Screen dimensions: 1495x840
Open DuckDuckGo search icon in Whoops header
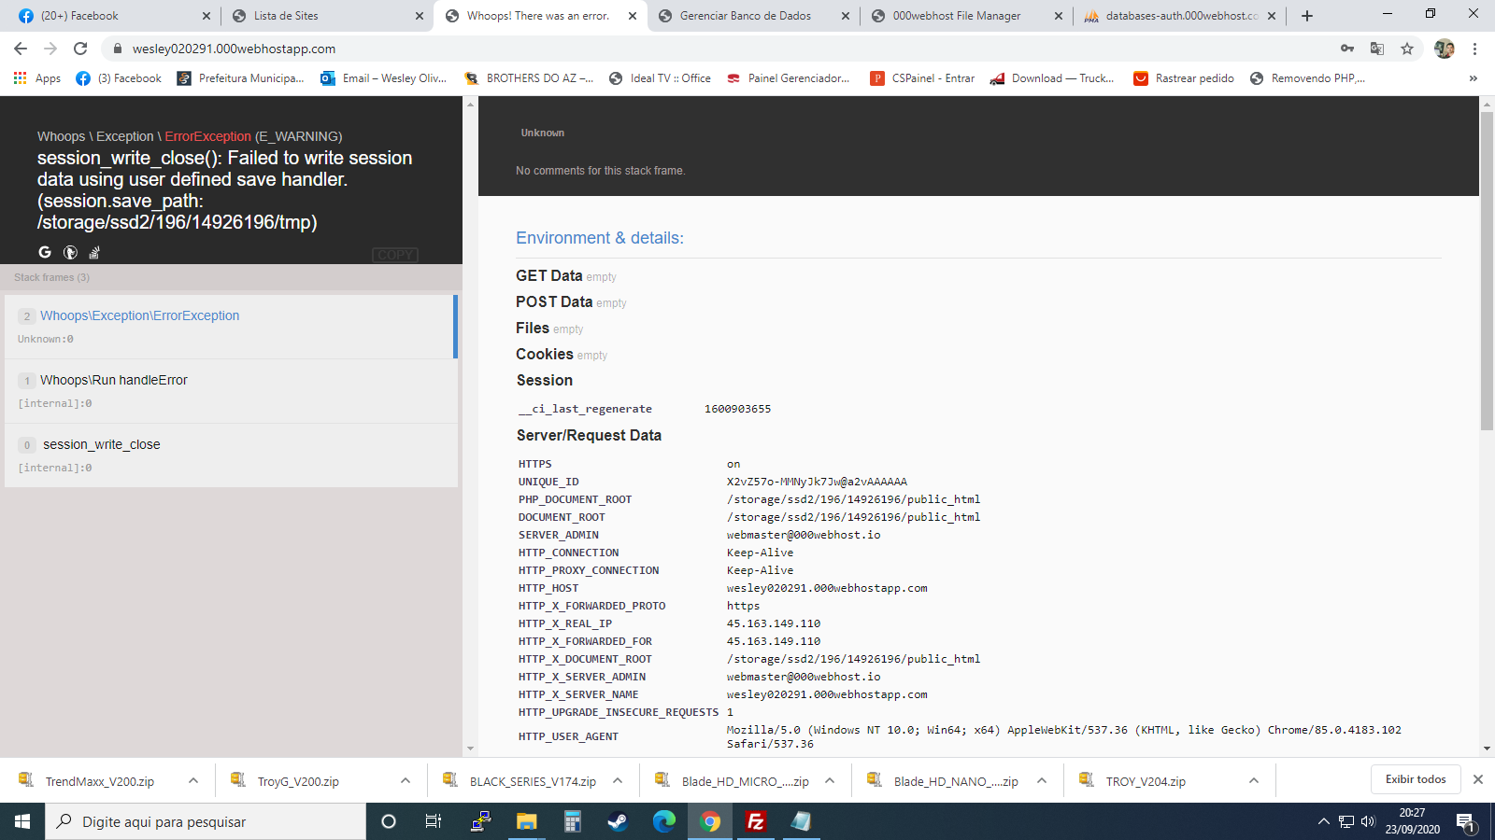click(69, 252)
